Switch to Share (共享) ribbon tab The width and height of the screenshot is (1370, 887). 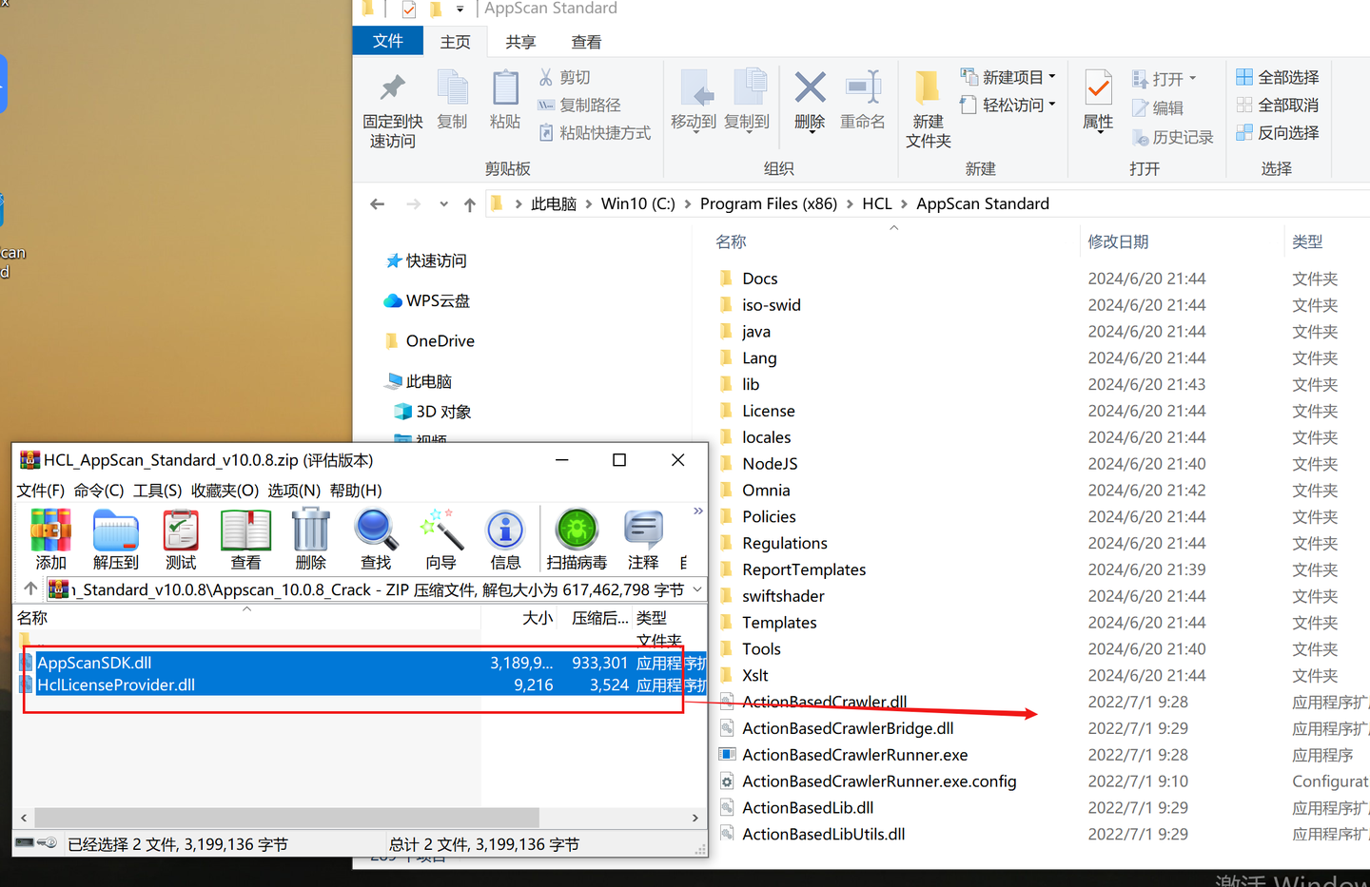point(521,42)
